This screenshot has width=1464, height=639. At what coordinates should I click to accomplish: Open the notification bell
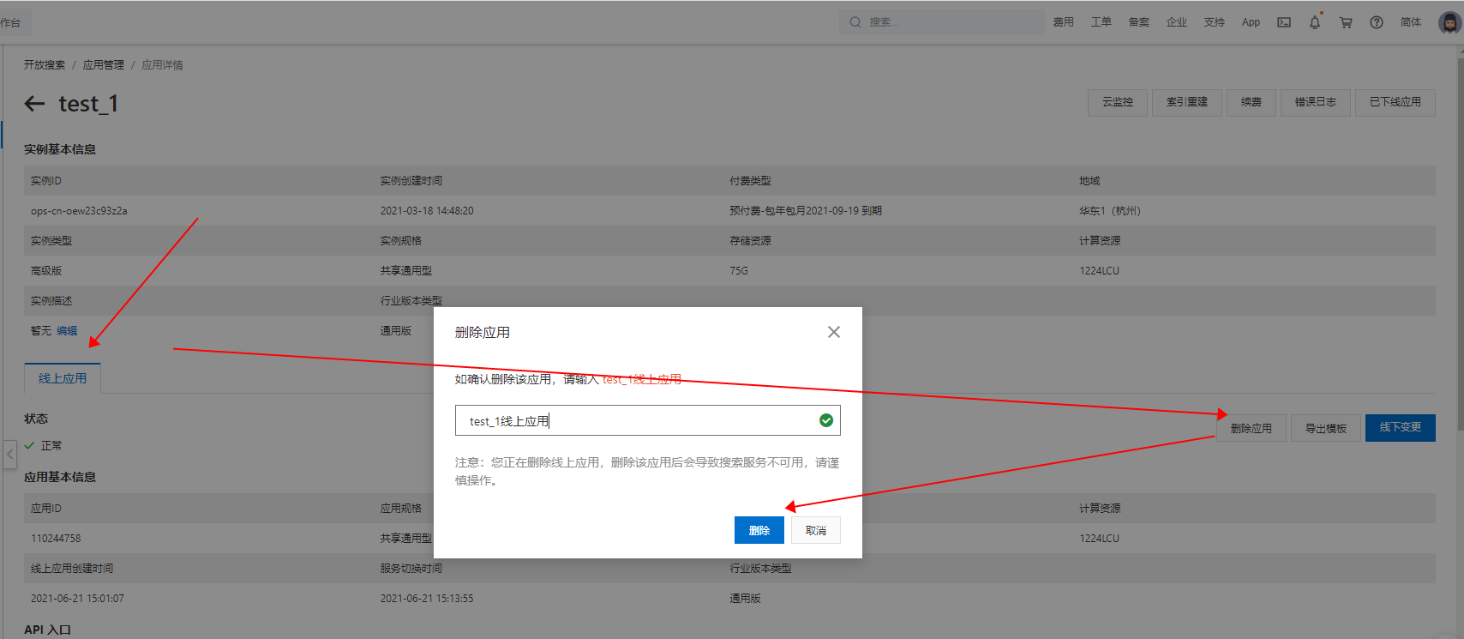click(1315, 22)
